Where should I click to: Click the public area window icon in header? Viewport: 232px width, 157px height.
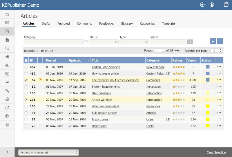pos(226,5)
